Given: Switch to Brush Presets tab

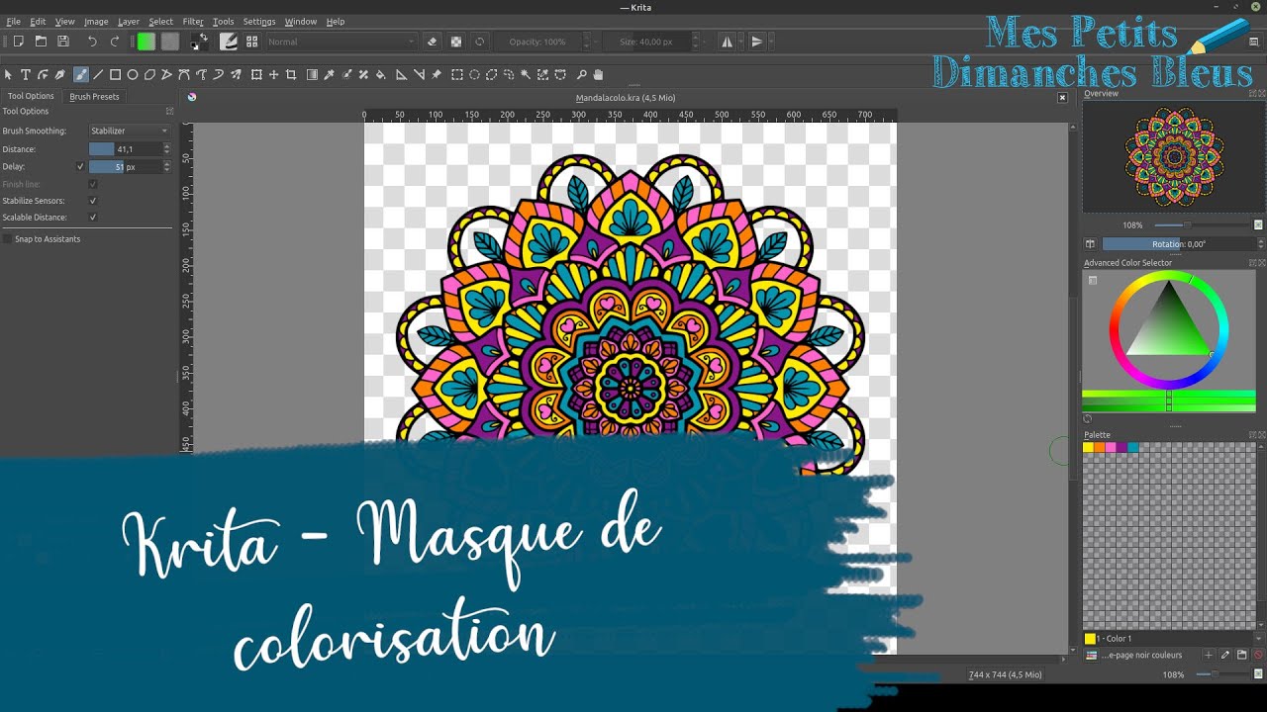Looking at the screenshot, I should coord(94,96).
